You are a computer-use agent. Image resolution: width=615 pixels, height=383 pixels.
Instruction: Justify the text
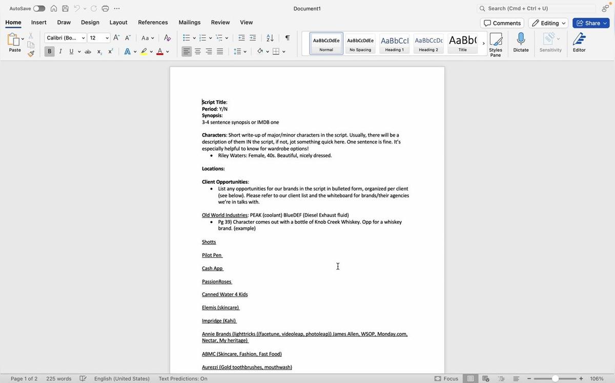[x=220, y=51]
